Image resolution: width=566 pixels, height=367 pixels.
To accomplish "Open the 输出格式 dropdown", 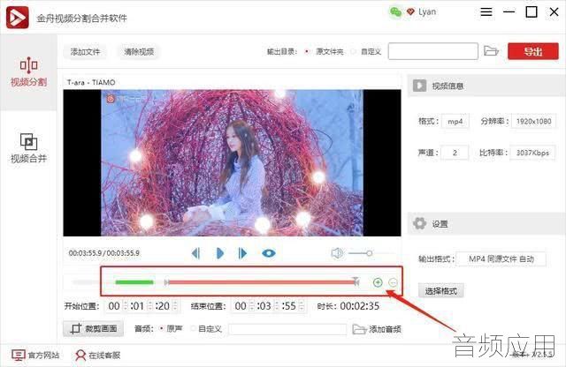I will 501,259.
